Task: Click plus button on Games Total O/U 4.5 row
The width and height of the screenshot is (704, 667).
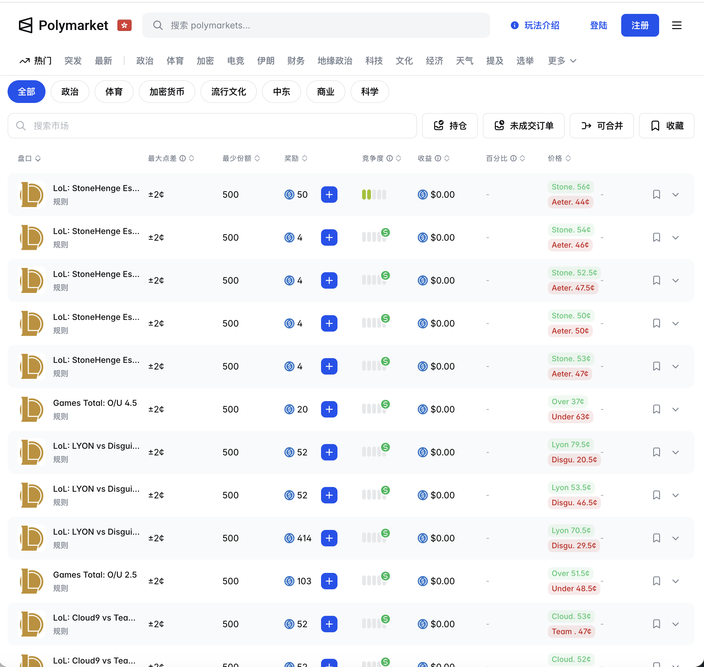Action: tap(329, 409)
